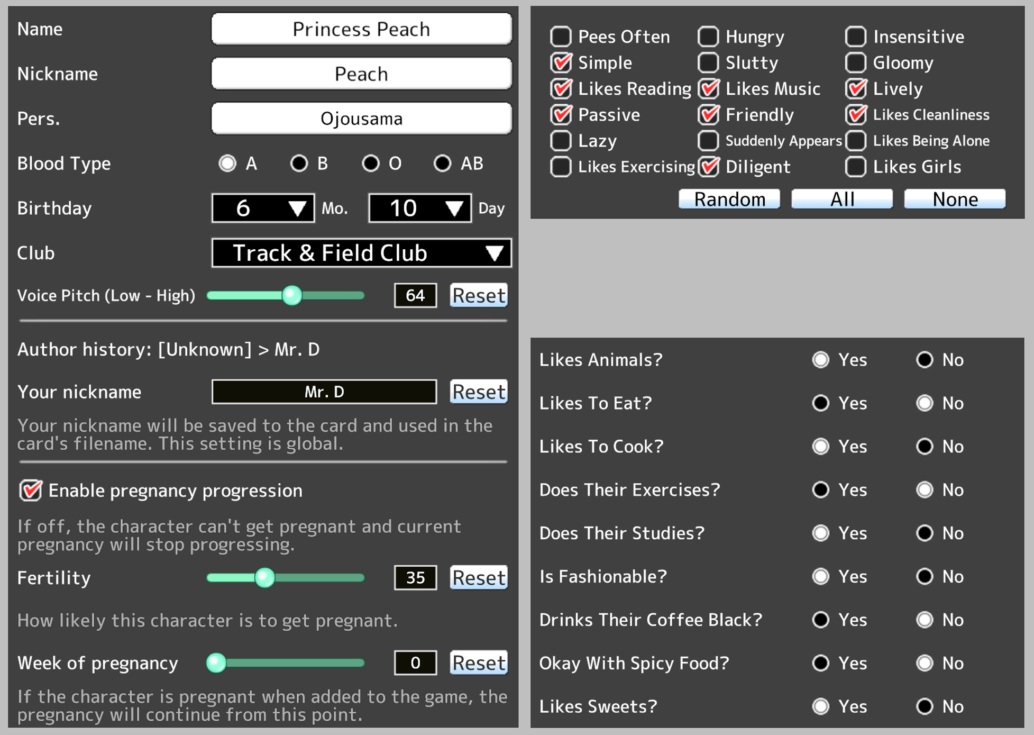Toggle Enable pregnancy progression checkbox
1034x735 pixels.
[x=31, y=491]
